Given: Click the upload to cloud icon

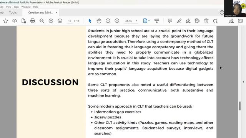Looking at the screenshot, I should tap(15, 21).
